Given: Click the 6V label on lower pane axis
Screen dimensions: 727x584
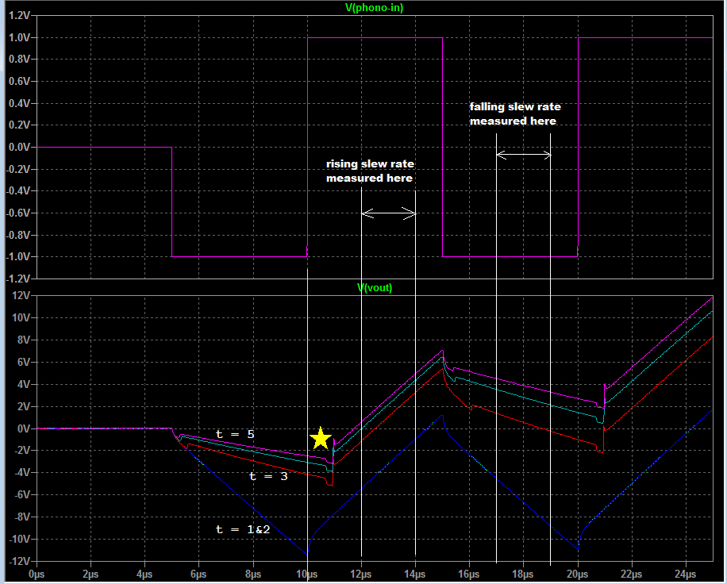Looking at the screenshot, I should pyautogui.click(x=24, y=362).
